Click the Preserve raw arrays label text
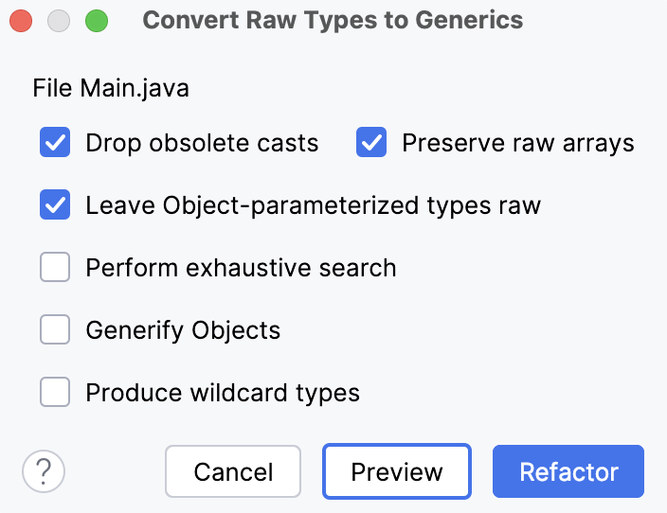The height and width of the screenshot is (513, 667). click(518, 144)
